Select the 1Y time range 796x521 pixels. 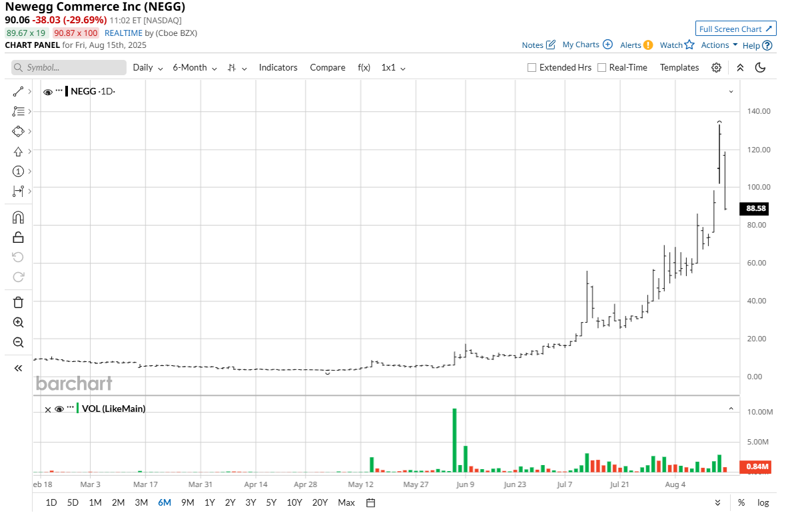(x=210, y=503)
